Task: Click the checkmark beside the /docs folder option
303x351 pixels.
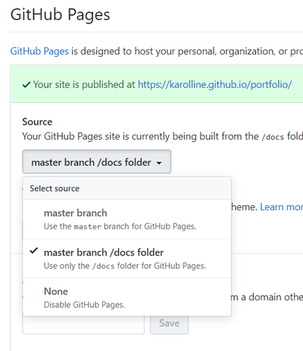Action: 34,251
